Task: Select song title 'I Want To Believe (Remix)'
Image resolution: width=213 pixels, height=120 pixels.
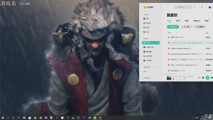Action: [x=180, y=49]
